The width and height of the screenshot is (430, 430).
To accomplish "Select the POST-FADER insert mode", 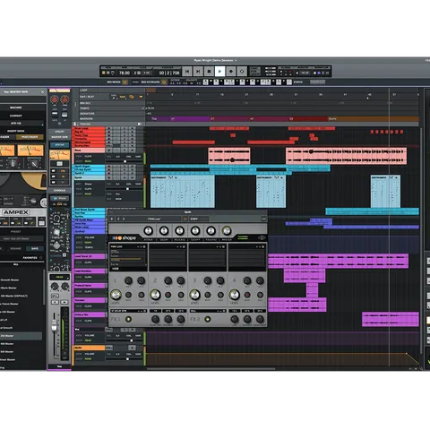I will tap(30, 137).
